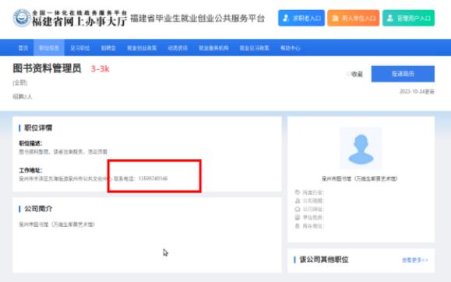
Task: Click the 所在地址 location icon
Action: 298,226
